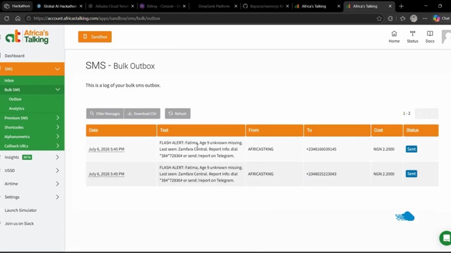
Task: Open browser extensions icon
Action: pyautogui.click(x=391, y=18)
